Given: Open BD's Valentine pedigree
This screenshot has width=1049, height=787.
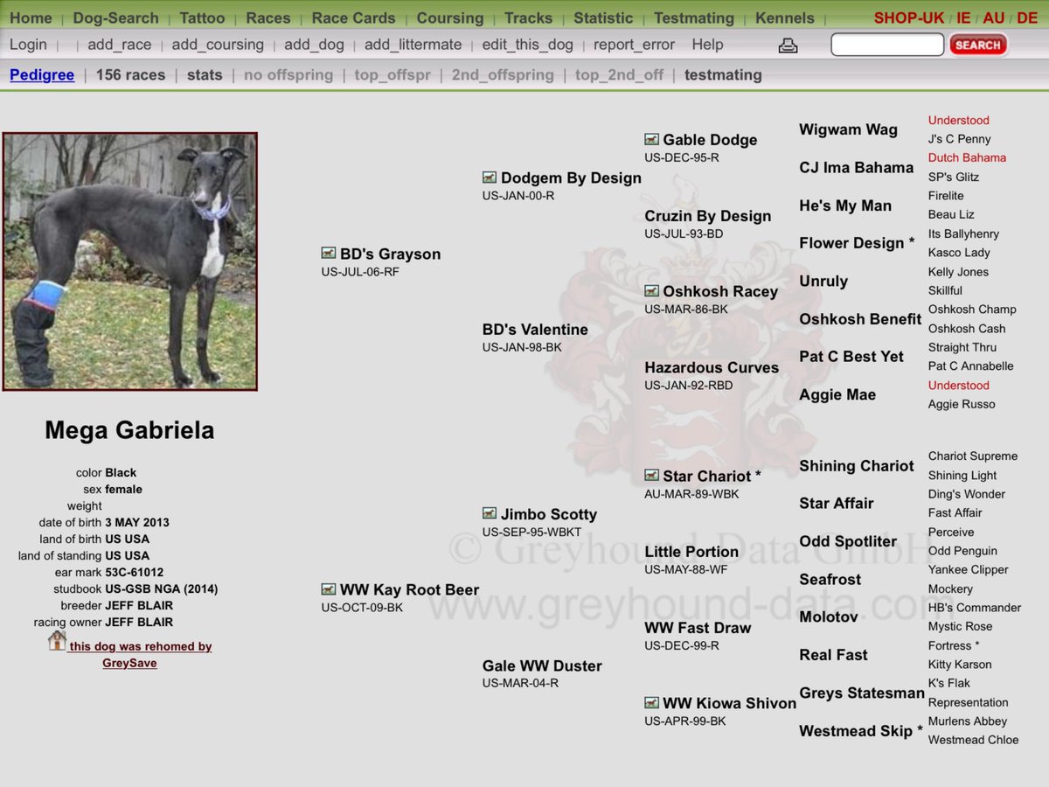Looking at the screenshot, I should click(x=535, y=330).
